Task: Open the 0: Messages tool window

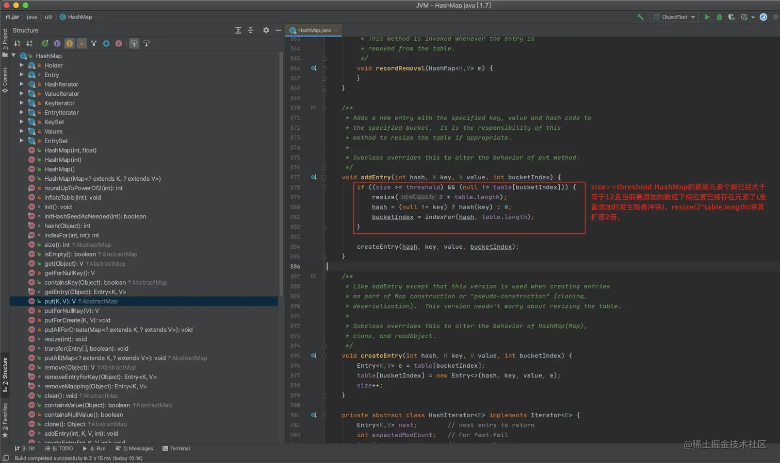Action: (x=134, y=449)
